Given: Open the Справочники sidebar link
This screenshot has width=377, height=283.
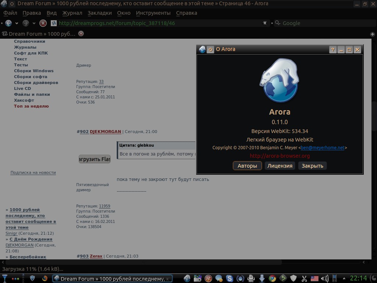Looking at the screenshot, I should [x=29, y=41].
